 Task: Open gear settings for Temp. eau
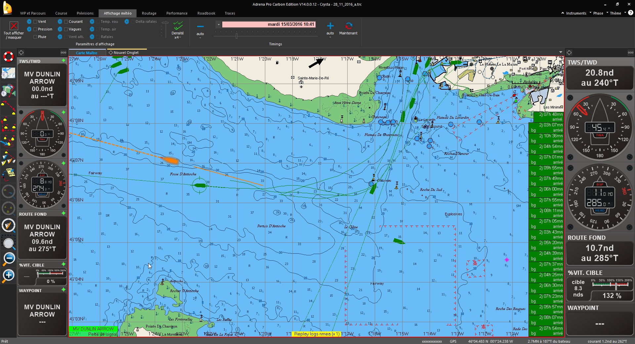coord(92,21)
